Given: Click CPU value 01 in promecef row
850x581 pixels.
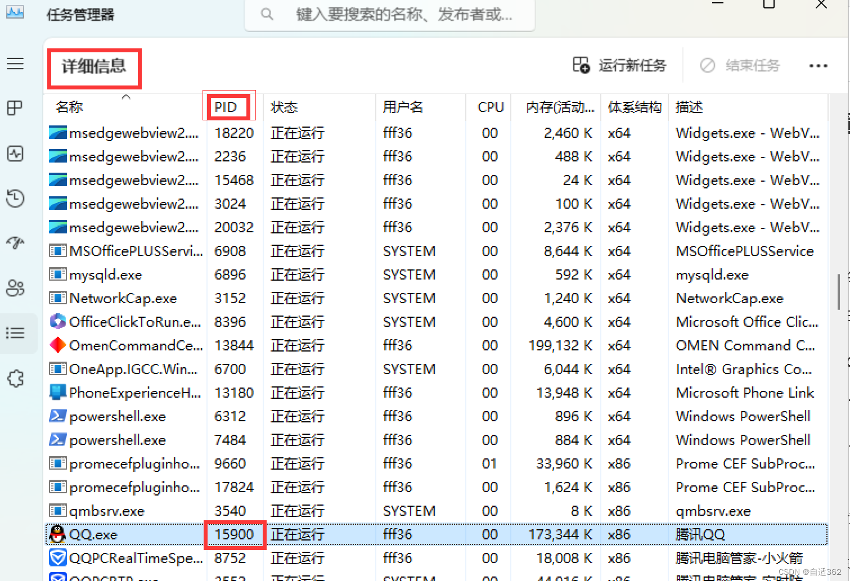Looking at the screenshot, I should pyautogui.click(x=489, y=463).
